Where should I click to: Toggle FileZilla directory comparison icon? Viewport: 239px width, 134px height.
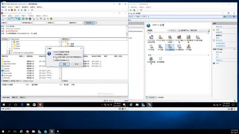tap(44, 19)
